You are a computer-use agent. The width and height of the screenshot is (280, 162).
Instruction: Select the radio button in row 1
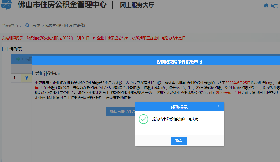[26, 78]
